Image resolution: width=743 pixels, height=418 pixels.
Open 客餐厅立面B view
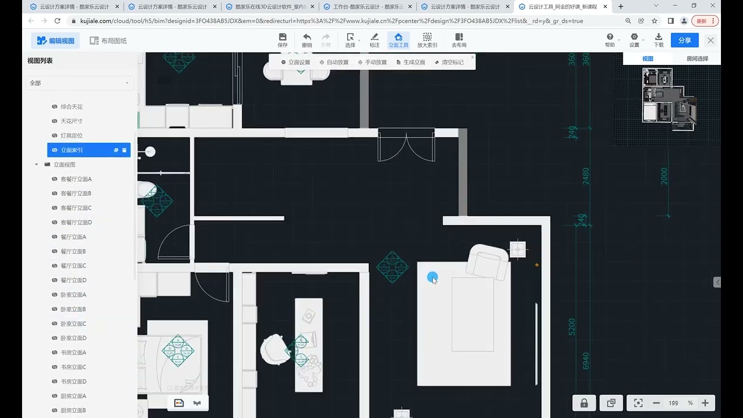(x=76, y=193)
